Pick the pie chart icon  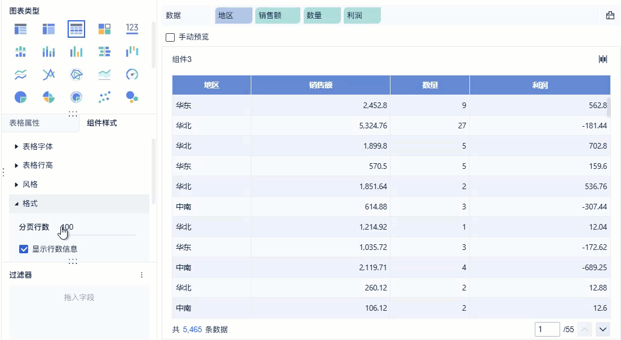[21, 97]
